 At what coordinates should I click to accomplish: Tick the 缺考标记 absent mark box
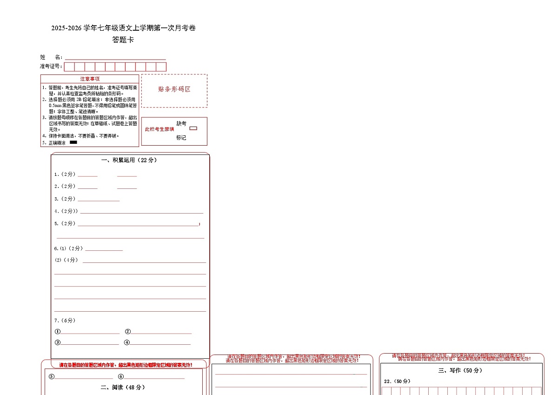click(x=193, y=128)
